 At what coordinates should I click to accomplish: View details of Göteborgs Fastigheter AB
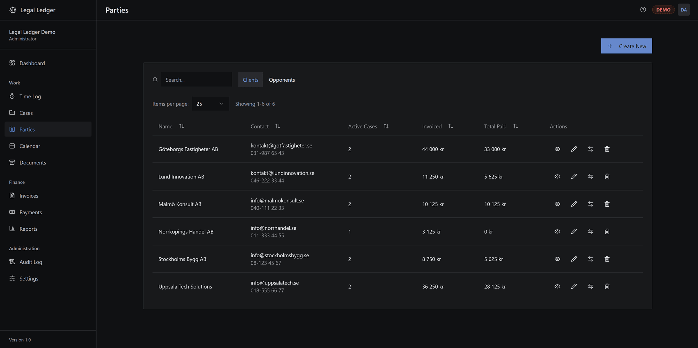click(x=557, y=149)
